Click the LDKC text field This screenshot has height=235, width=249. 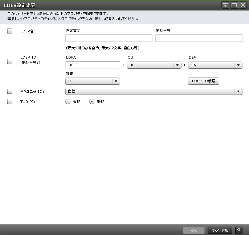click(x=93, y=65)
